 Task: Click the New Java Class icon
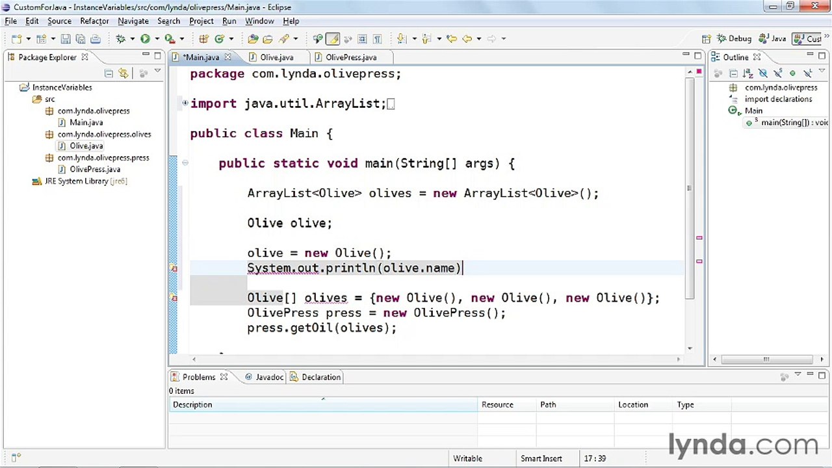tap(220, 39)
